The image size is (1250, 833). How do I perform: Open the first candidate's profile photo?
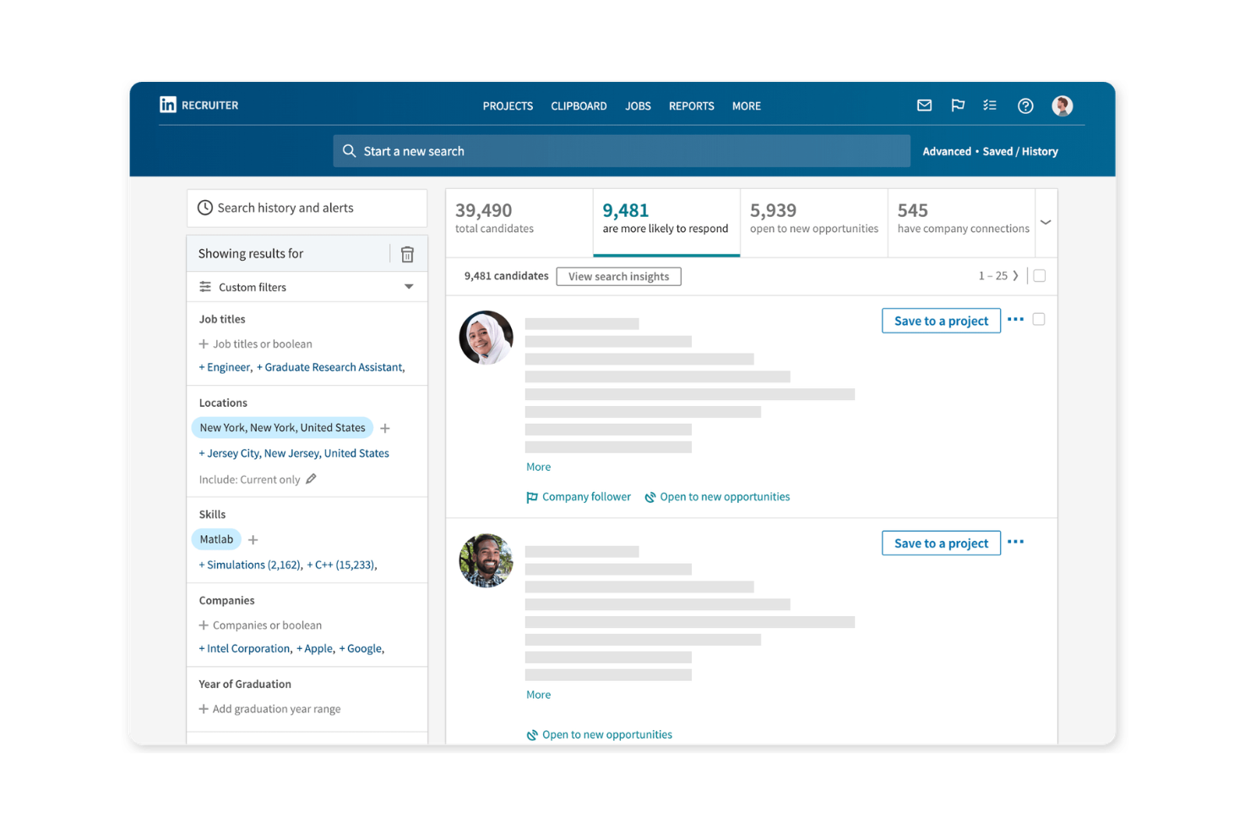486,337
